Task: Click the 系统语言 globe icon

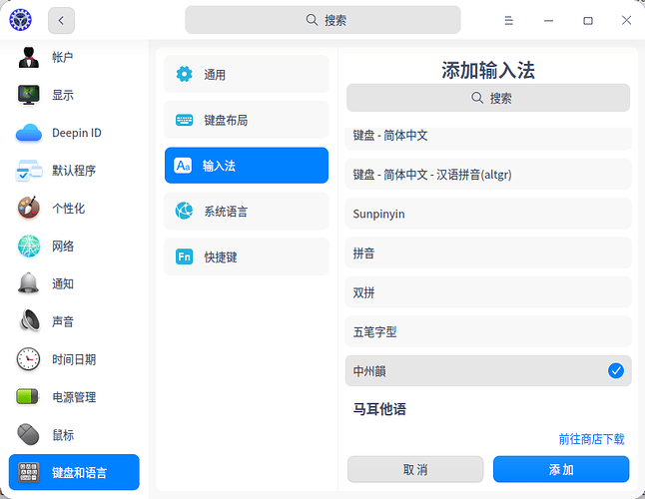Action: (184, 211)
